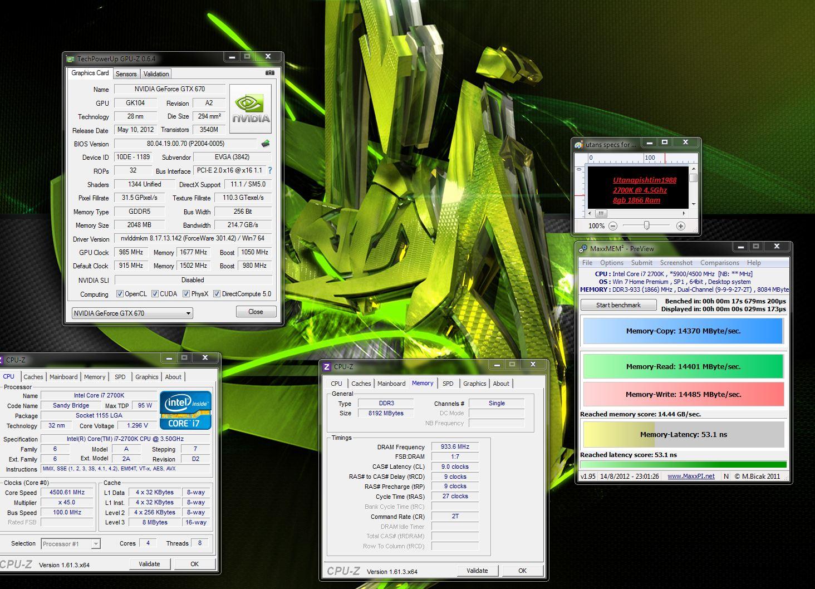Click the vertical scrollbar in specs window
The height and width of the screenshot is (589, 815).
[693, 186]
